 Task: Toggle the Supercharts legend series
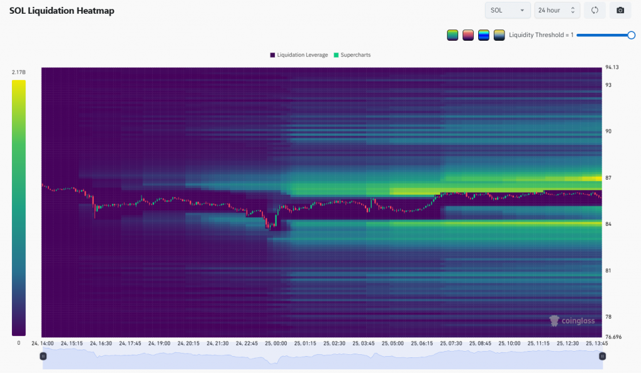(352, 55)
